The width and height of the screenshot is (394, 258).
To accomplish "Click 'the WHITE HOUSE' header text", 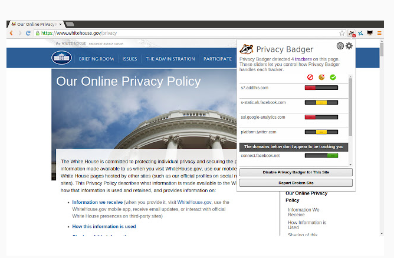I will coord(71,43).
